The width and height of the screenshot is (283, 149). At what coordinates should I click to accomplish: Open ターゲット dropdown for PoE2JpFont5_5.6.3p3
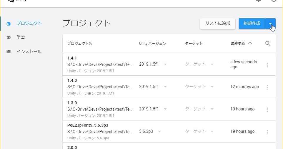click(199, 132)
